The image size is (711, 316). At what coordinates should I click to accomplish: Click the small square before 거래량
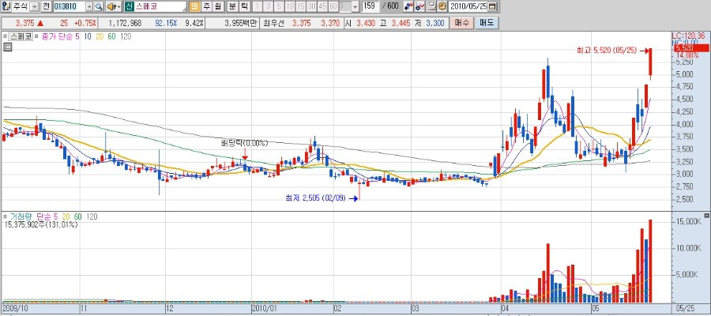[5, 216]
